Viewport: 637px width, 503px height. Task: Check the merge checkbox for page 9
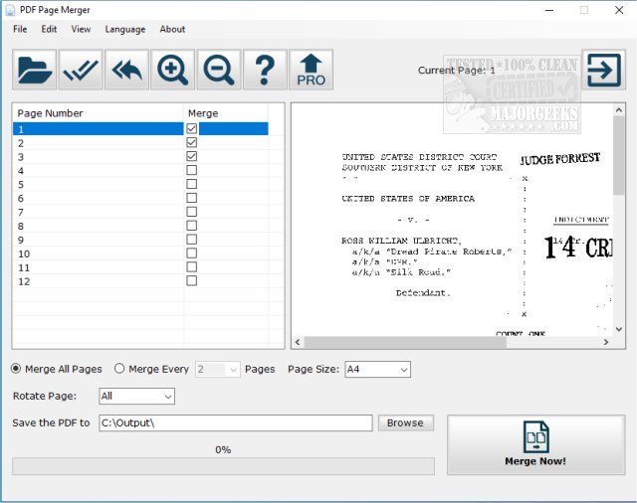(192, 240)
